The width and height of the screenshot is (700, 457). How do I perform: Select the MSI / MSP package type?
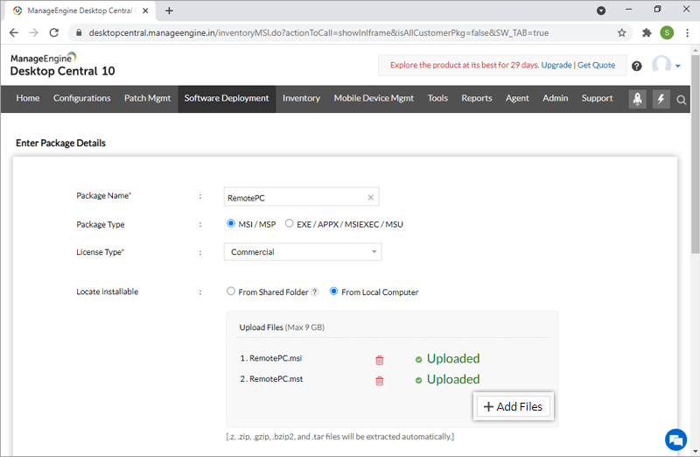coord(232,224)
